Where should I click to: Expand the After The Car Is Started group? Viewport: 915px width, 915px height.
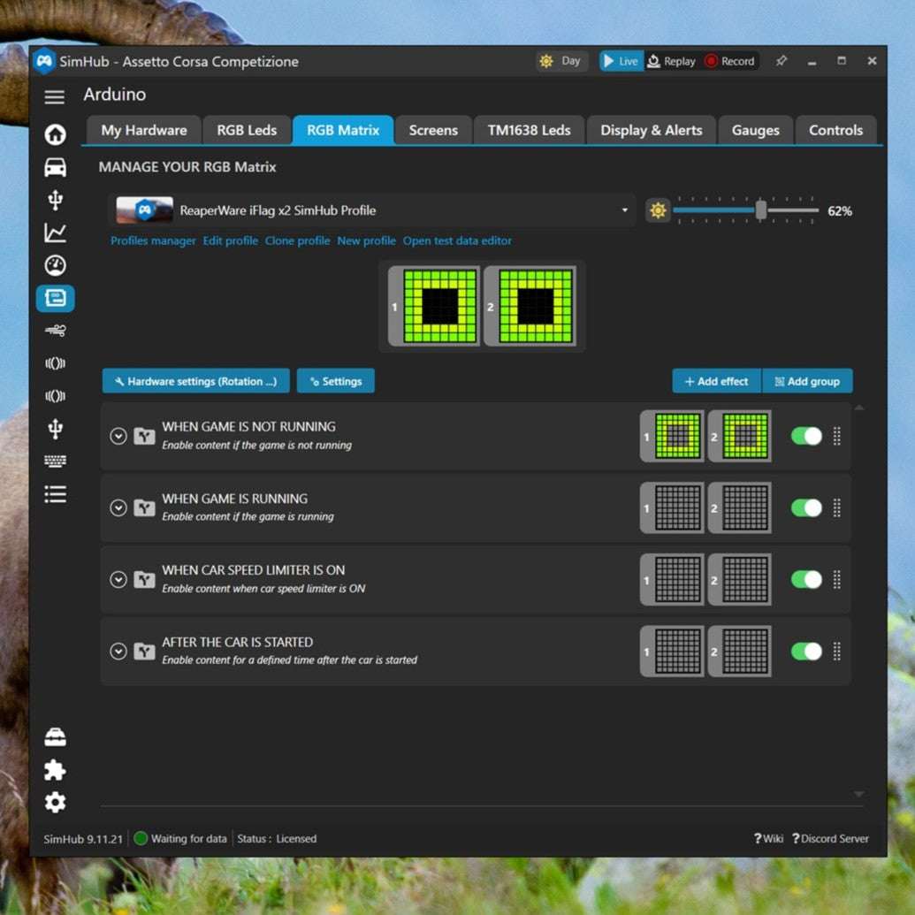[118, 652]
